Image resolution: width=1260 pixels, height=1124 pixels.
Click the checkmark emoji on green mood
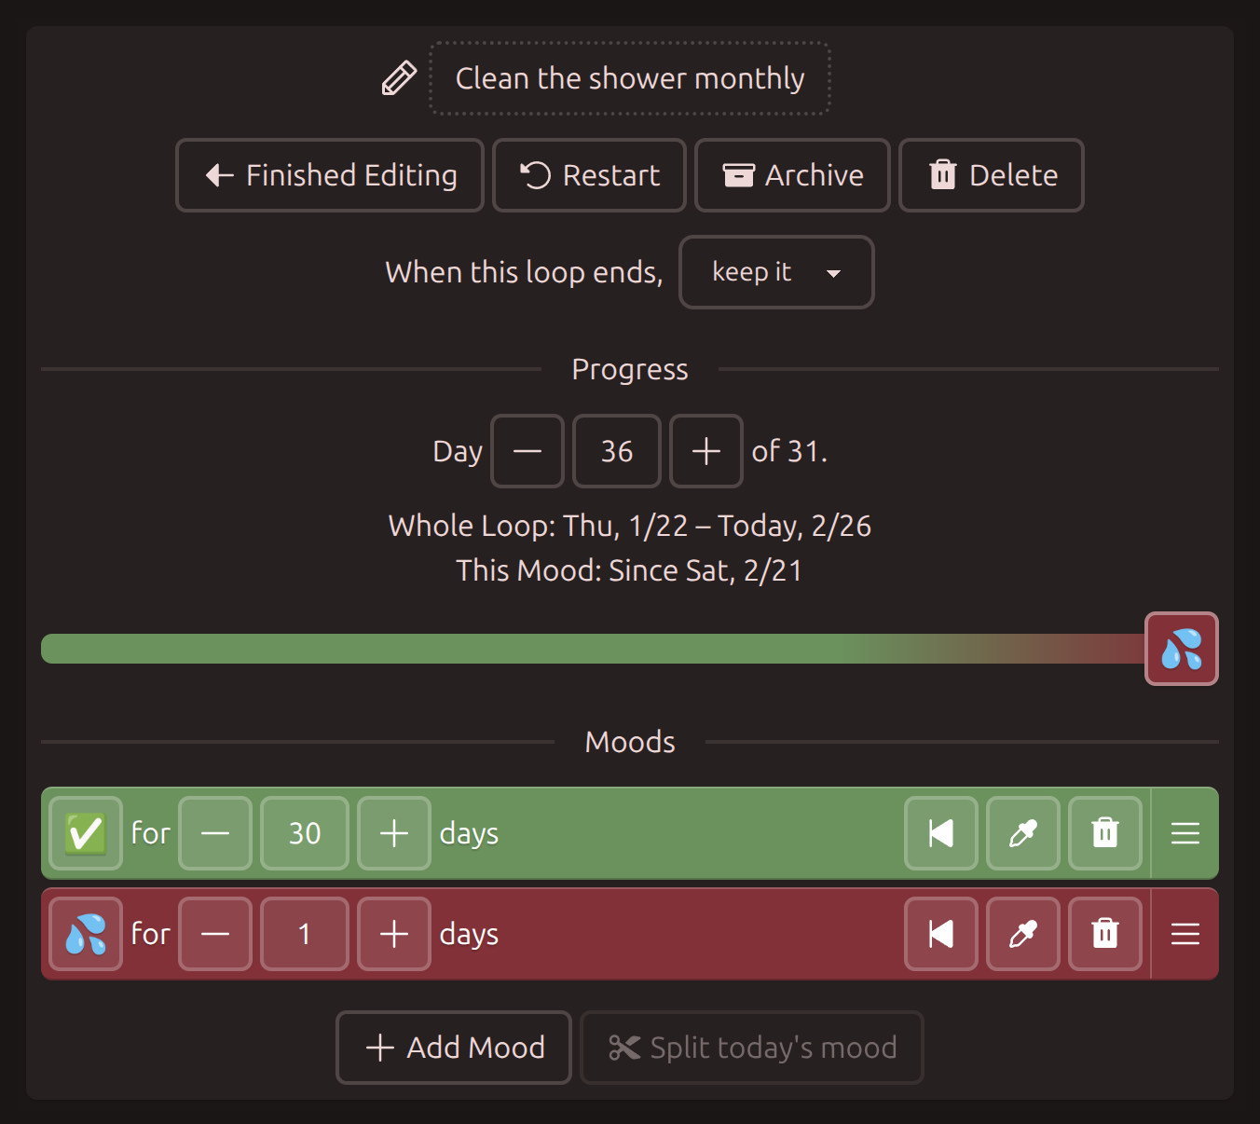(86, 833)
